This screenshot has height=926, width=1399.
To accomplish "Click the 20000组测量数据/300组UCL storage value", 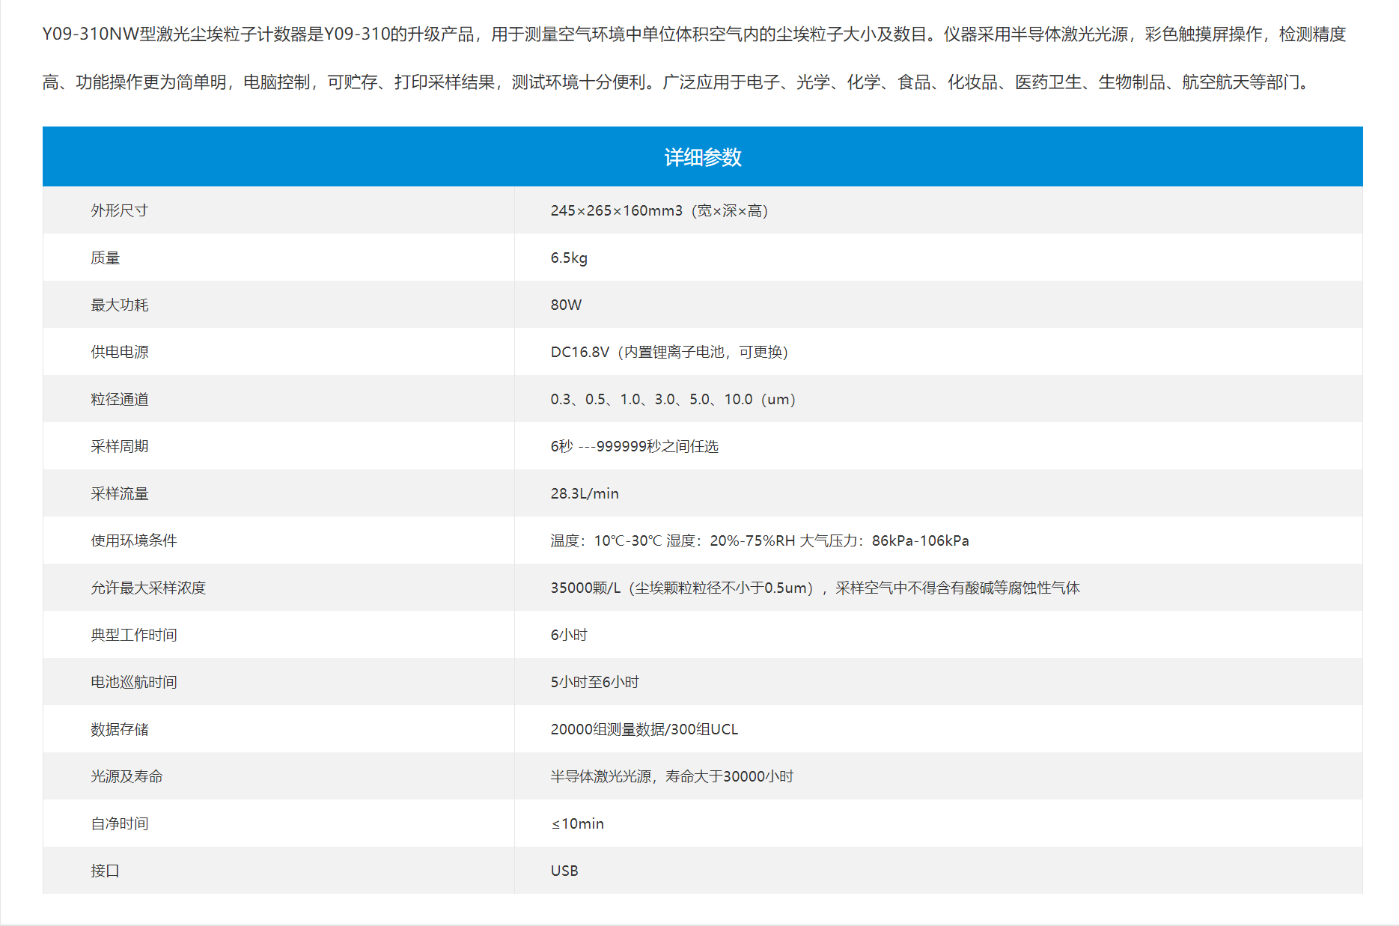I will click(x=644, y=729).
